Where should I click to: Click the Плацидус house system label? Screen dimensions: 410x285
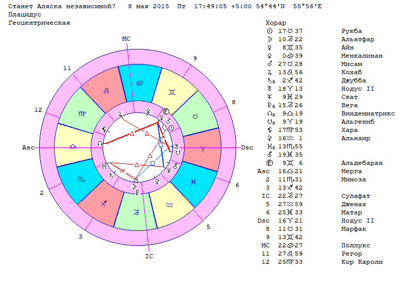click(x=25, y=15)
